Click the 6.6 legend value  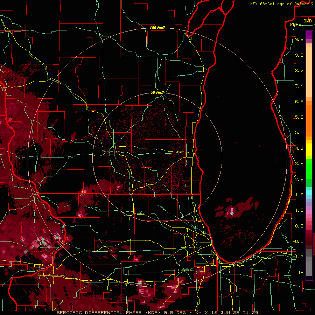click(x=299, y=102)
